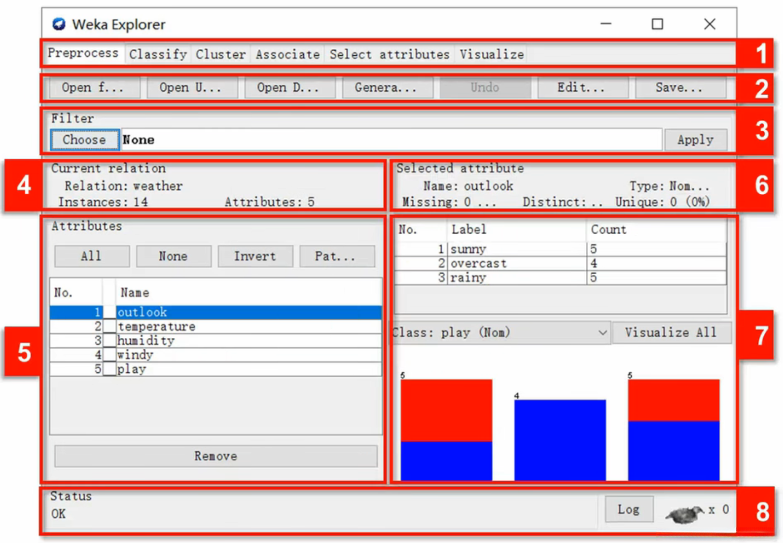Image resolution: width=783 pixels, height=543 pixels.
Task: Click the overcast label row
Action: (x=560, y=263)
